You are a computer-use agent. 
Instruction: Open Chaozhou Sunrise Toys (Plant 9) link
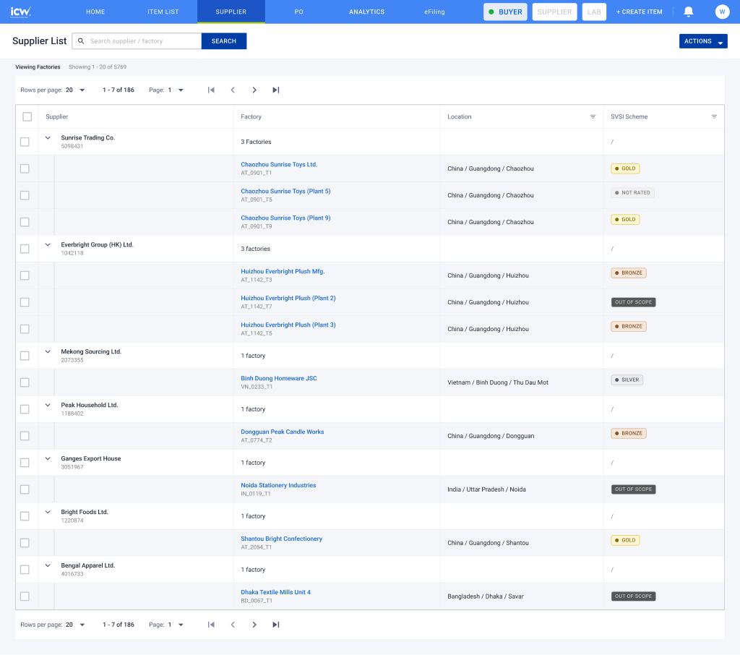[285, 218]
